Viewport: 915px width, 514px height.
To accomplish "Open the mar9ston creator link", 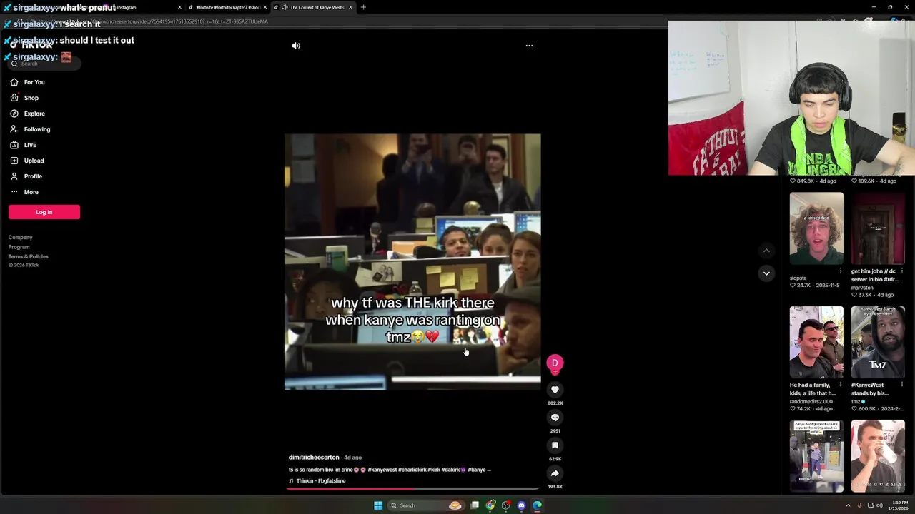I will point(862,288).
